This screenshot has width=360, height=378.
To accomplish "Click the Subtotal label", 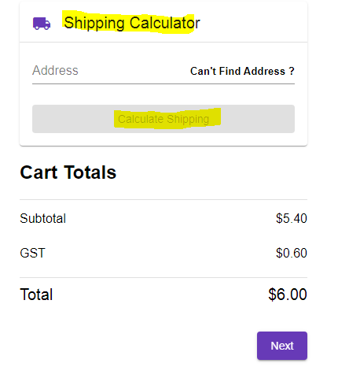I will coord(43,218).
